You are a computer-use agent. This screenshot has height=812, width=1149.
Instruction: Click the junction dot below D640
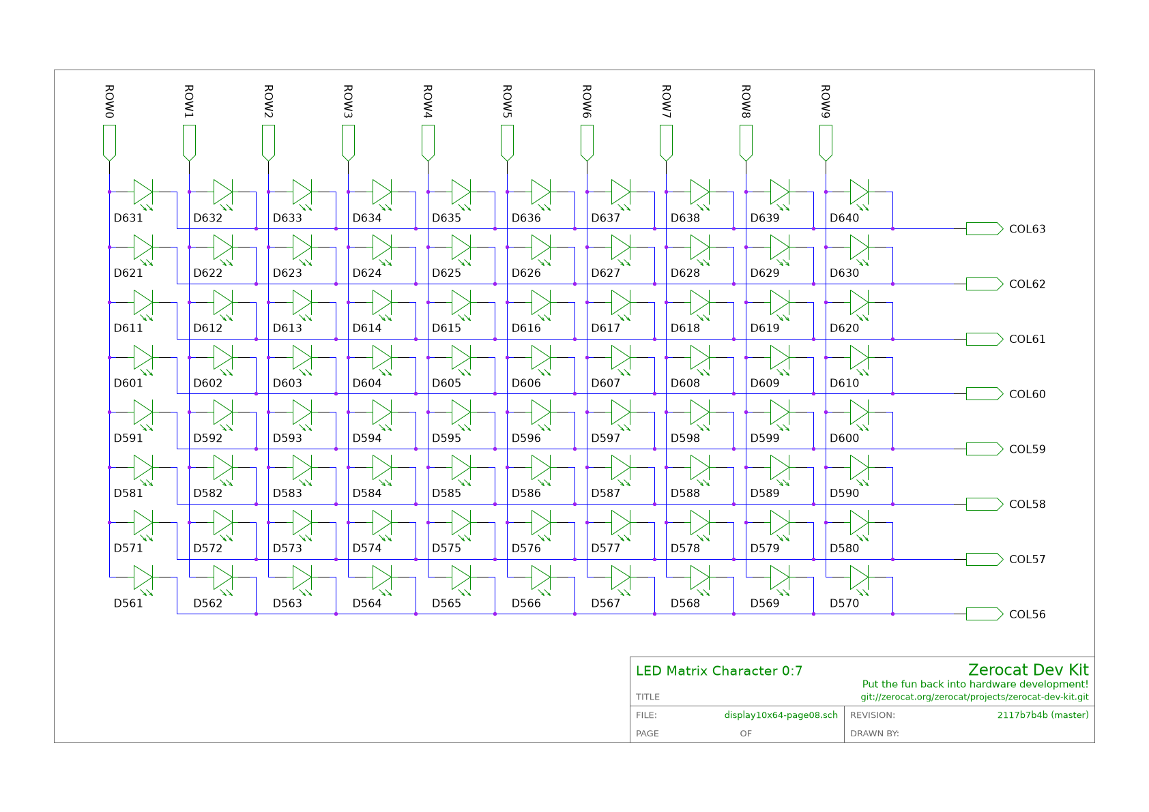tap(892, 229)
